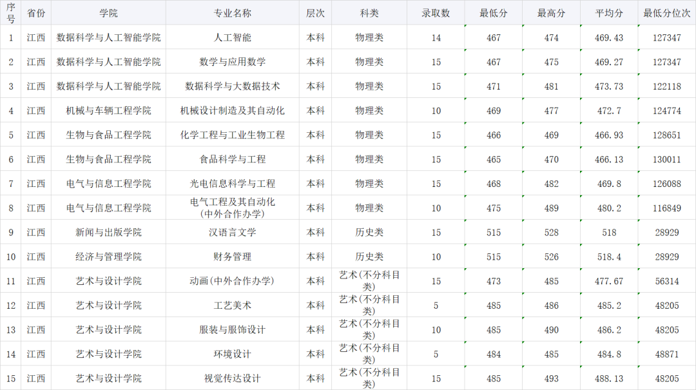This screenshot has width=696, height=390.
Task: Click the 最低分位次 column header
Action: pos(667,14)
